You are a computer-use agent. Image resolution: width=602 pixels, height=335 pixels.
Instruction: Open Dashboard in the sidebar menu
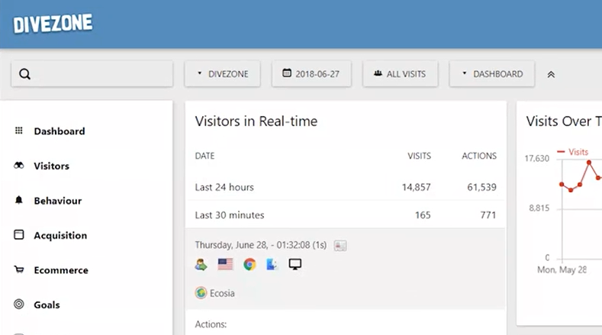(59, 131)
